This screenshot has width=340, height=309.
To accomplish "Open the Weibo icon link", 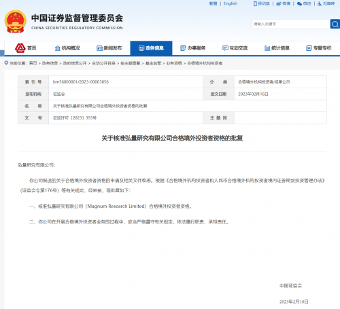I will pos(279,3).
